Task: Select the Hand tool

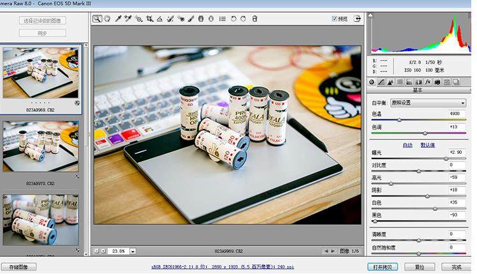Action: 107,19
